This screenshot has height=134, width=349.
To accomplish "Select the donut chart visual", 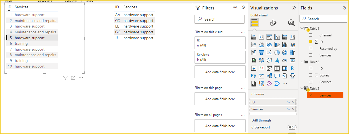I will point(285,53).
